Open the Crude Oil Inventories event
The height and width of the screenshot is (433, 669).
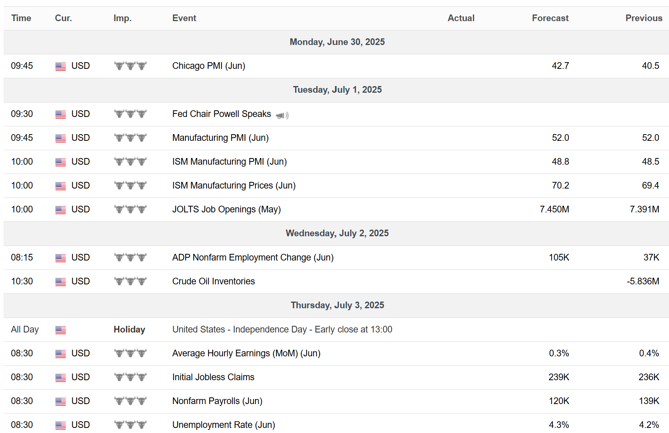(x=214, y=281)
